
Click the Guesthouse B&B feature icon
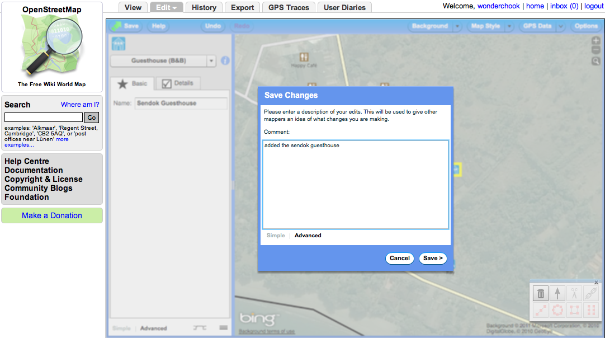[119, 44]
